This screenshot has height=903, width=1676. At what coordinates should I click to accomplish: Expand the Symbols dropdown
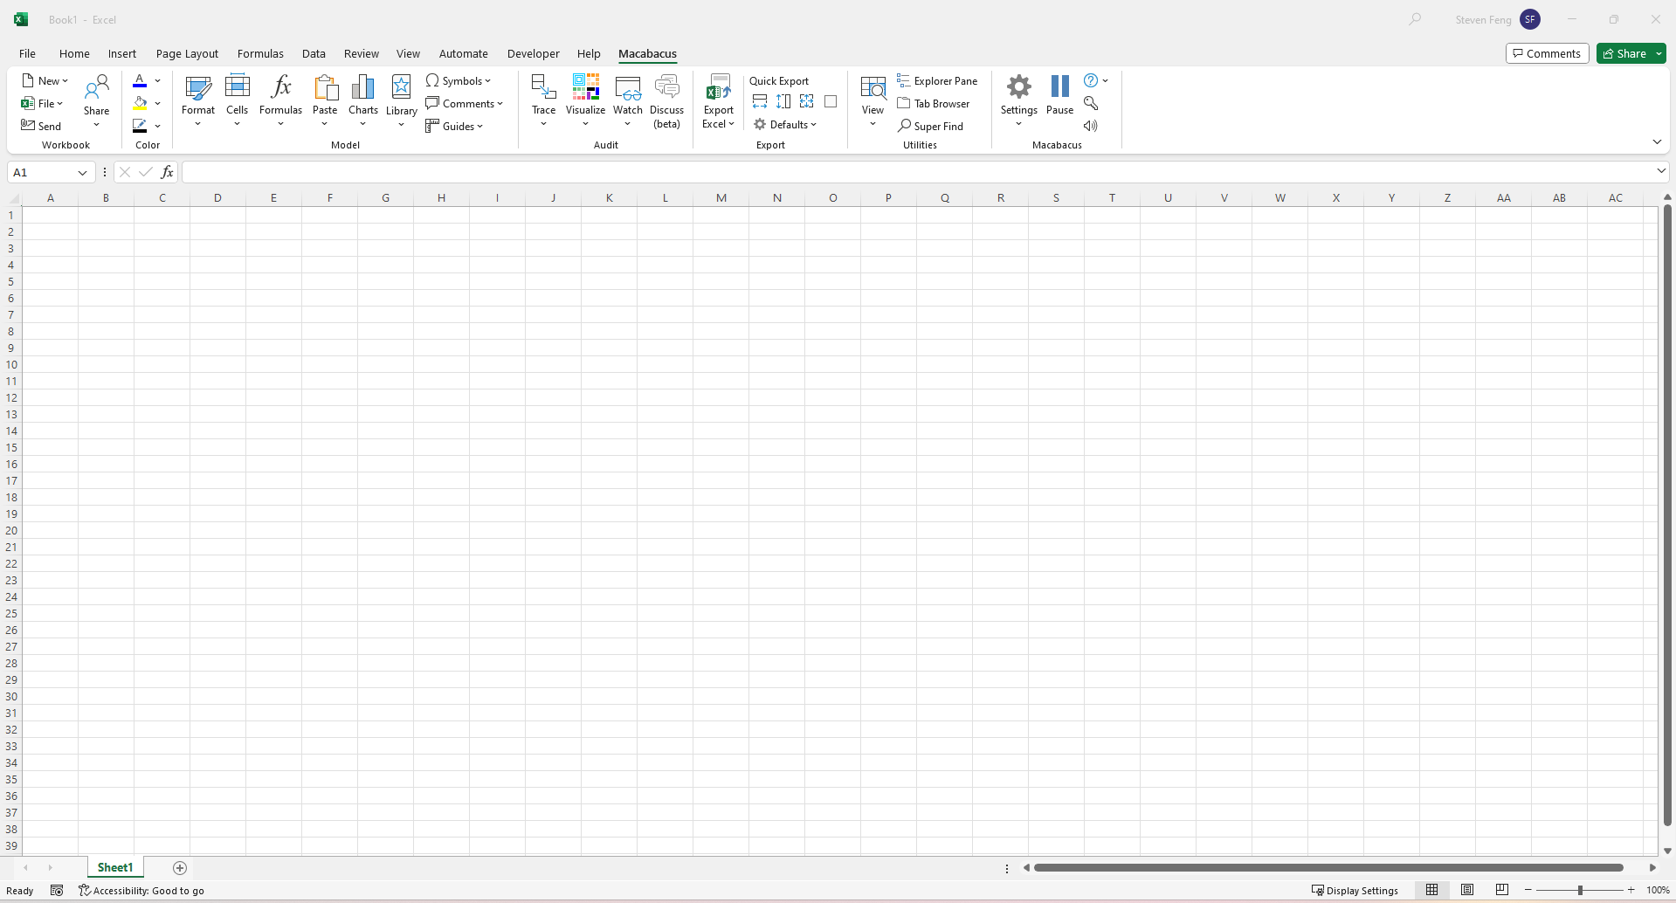[x=459, y=80]
